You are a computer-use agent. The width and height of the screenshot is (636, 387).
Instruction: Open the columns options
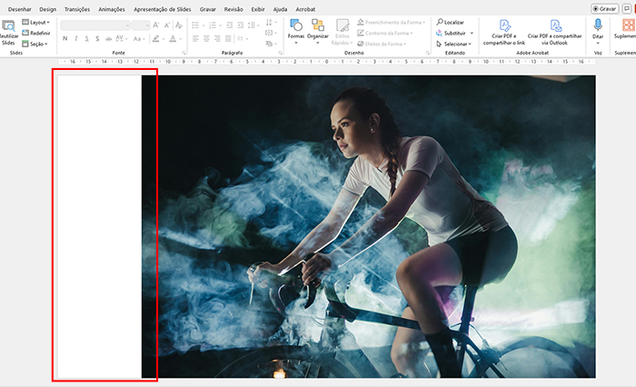tap(242, 38)
